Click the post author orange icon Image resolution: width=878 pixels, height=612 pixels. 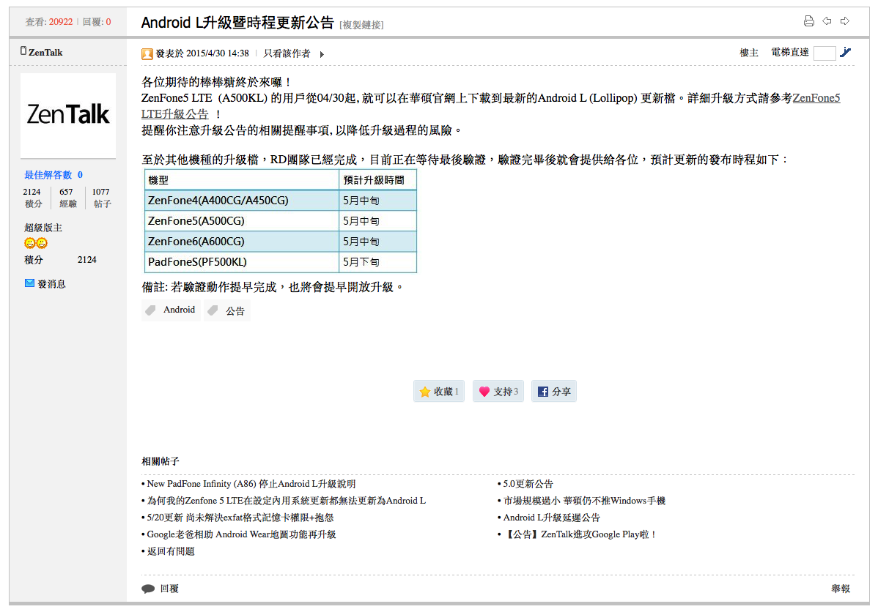(147, 53)
